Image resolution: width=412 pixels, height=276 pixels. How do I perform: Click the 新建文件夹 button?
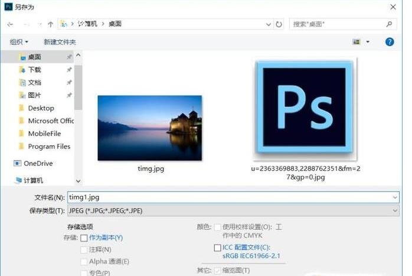coord(60,42)
